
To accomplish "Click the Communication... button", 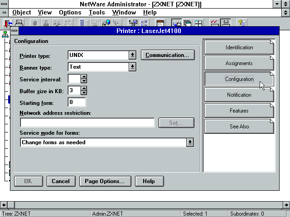I will click(168, 55).
